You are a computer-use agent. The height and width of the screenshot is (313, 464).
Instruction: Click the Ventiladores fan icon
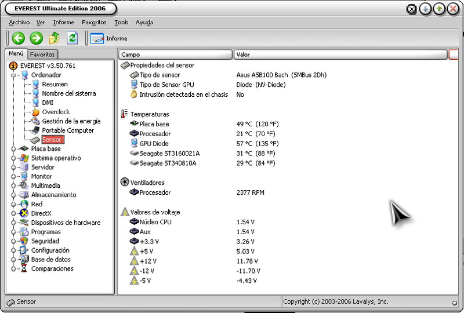point(125,182)
